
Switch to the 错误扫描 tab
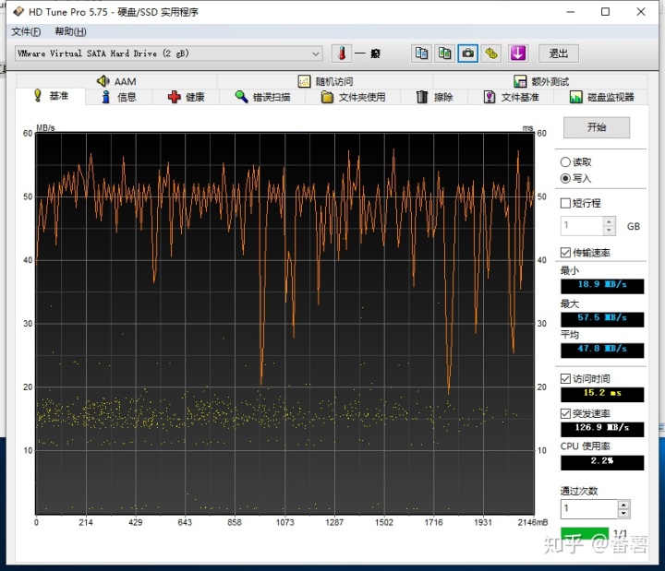pyautogui.click(x=262, y=97)
